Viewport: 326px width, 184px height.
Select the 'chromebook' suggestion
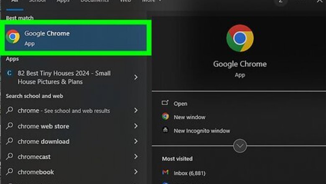click(x=36, y=172)
